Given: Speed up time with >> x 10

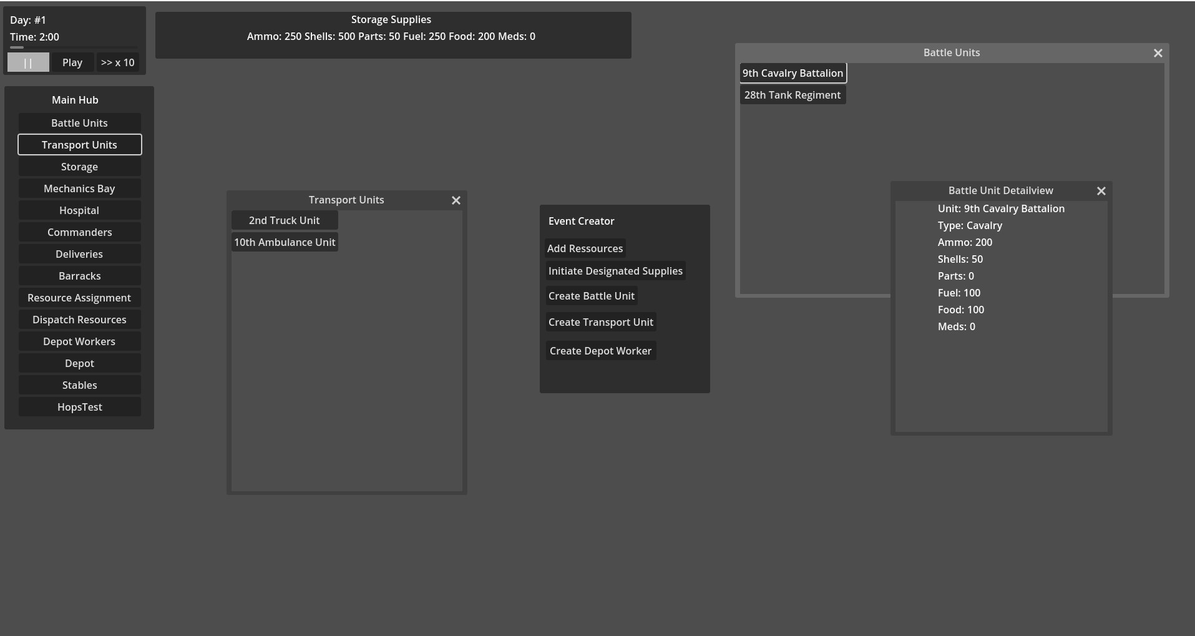Looking at the screenshot, I should pyautogui.click(x=117, y=62).
